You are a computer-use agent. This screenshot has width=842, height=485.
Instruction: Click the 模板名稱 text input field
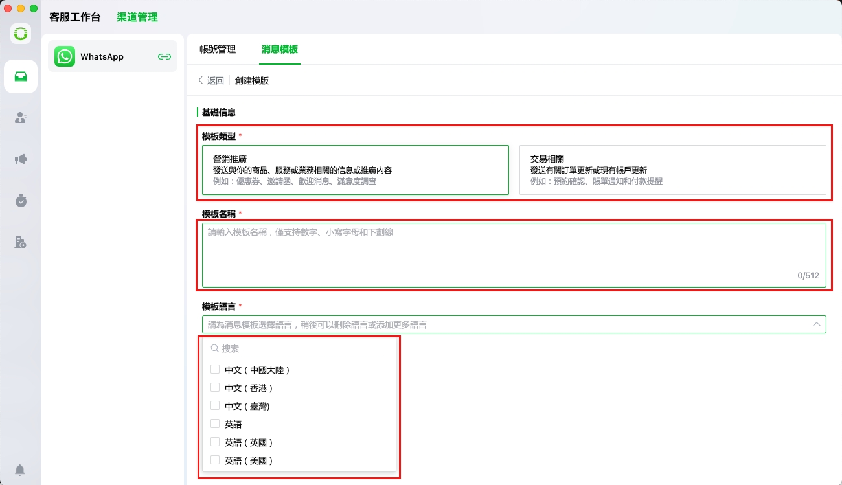point(514,254)
